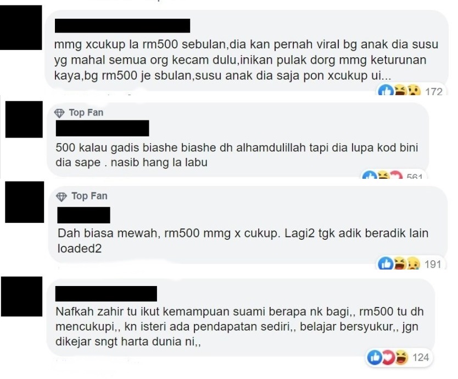
Task: Click wow emoji on first comment
Action: pos(414,90)
